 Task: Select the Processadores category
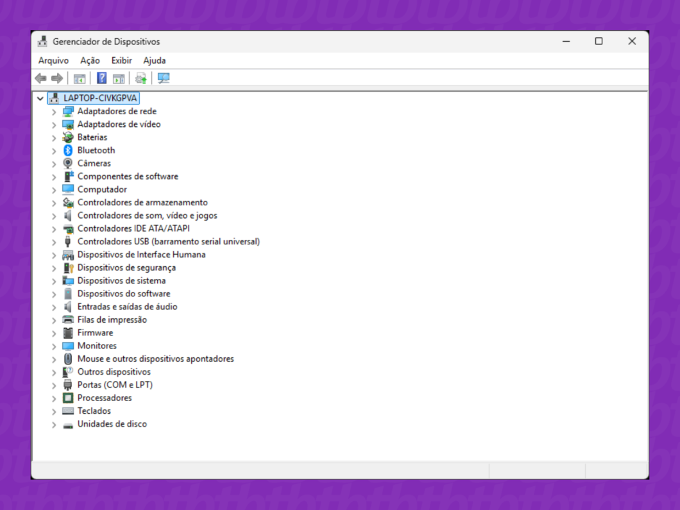click(x=105, y=397)
